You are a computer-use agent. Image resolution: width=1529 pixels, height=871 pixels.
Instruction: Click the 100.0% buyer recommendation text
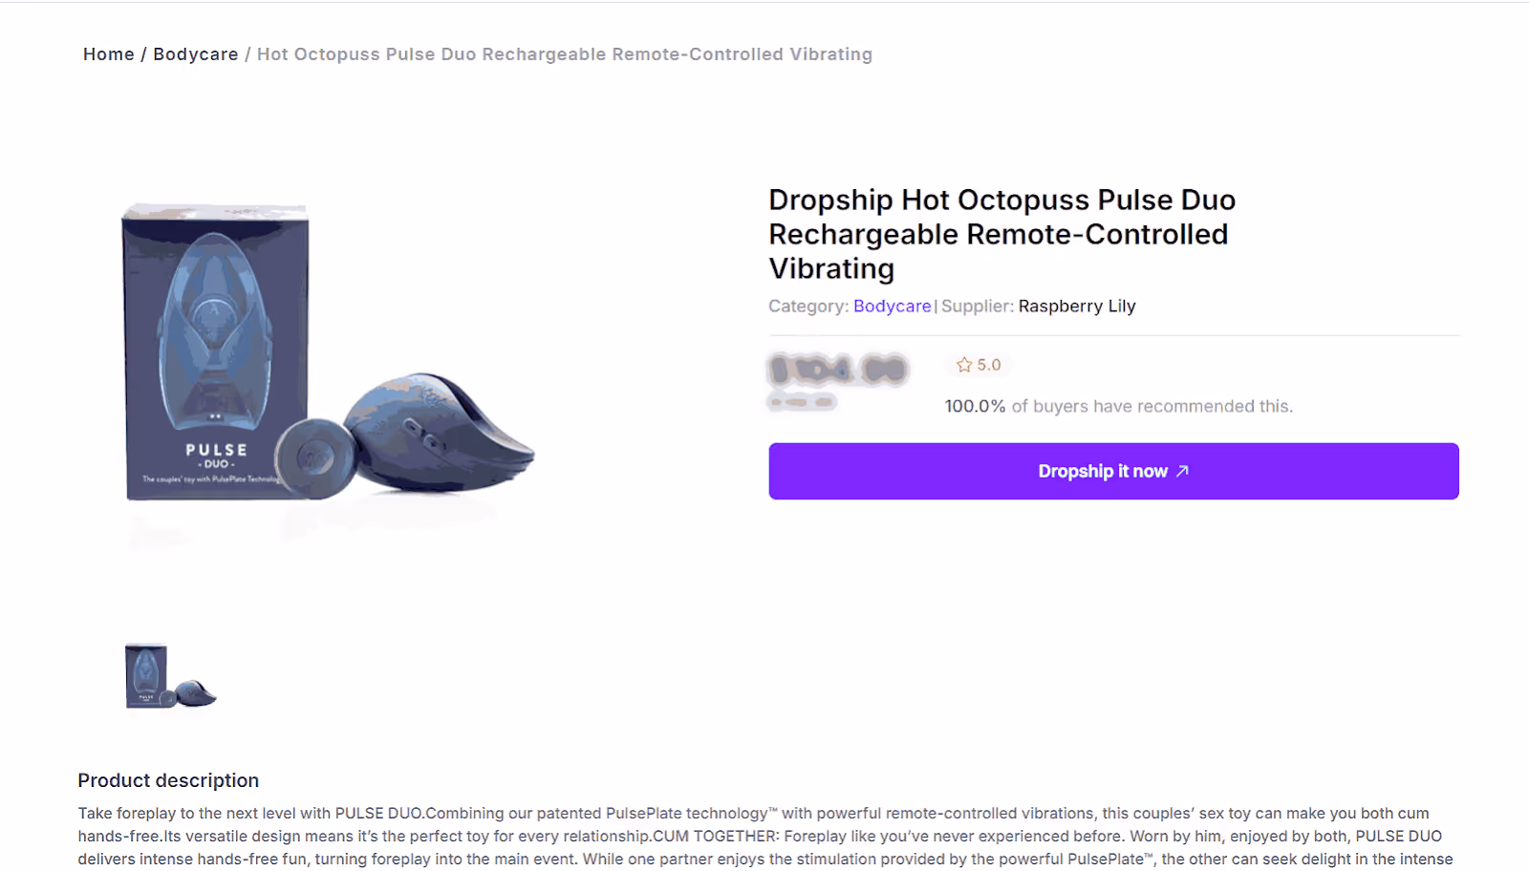[1117, 406]
